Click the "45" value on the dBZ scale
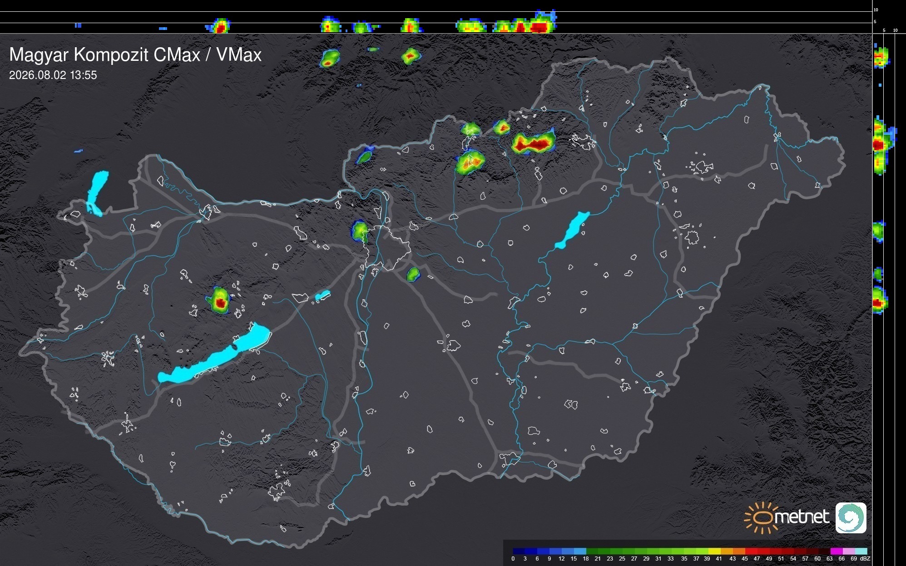This screenshot has height=566, width=906. [745, 559]
